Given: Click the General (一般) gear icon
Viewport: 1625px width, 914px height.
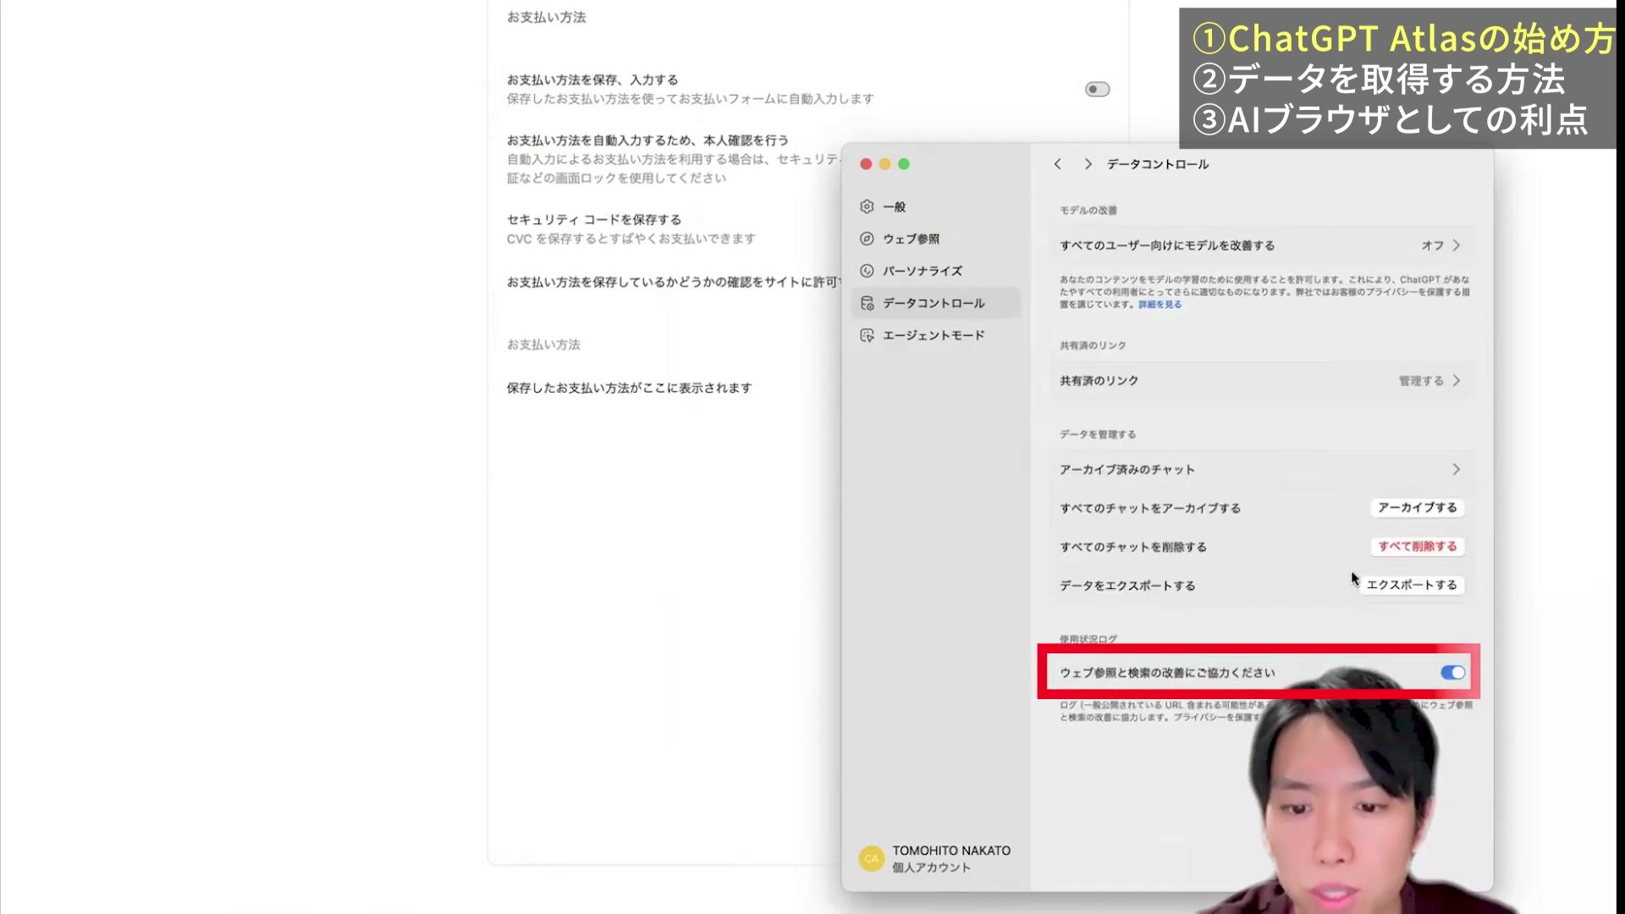Looking at the screenshot, I should point(867,206).
